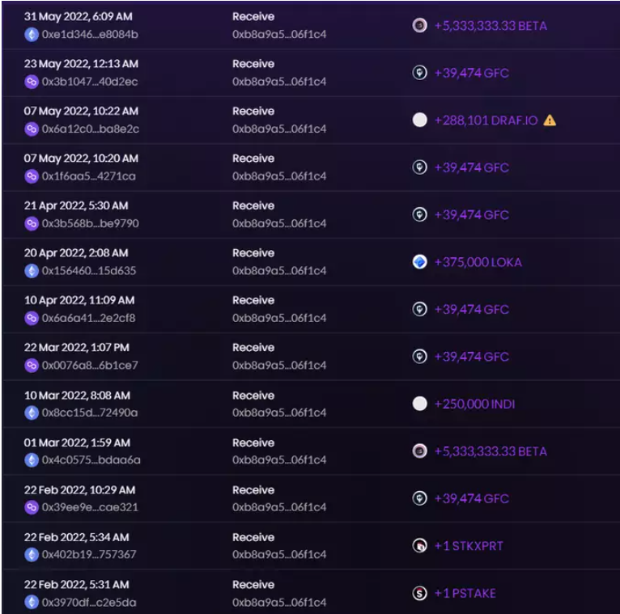Click GFC token icon on 23 May row
Screen dimensions: 620x614
tap(419, 73)
